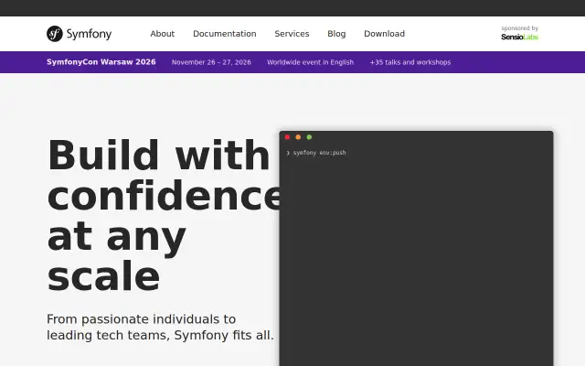Click "November 26 – 27, 2026" text
This screenshot has height=366, width=585.
point(211,62)
